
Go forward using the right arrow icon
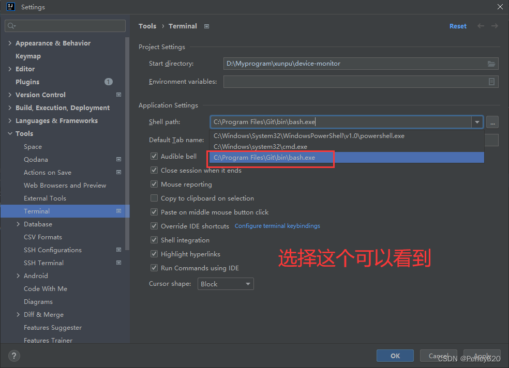[495, 26]
